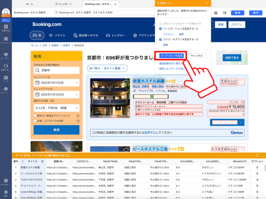This screenshot has height=199, width=266.
Task: Open the お問い合わせ headset sidebar icon
Action: click(6, 67)
